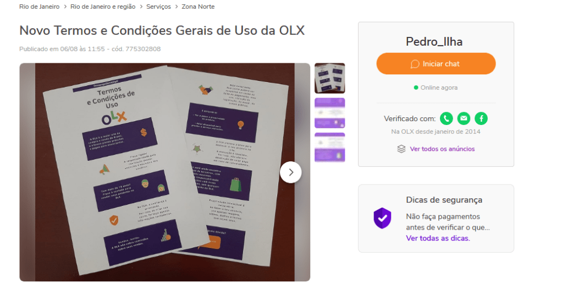562x288 pixels.
Task: Select the second purple thumbnail
Action: (330, 113)
